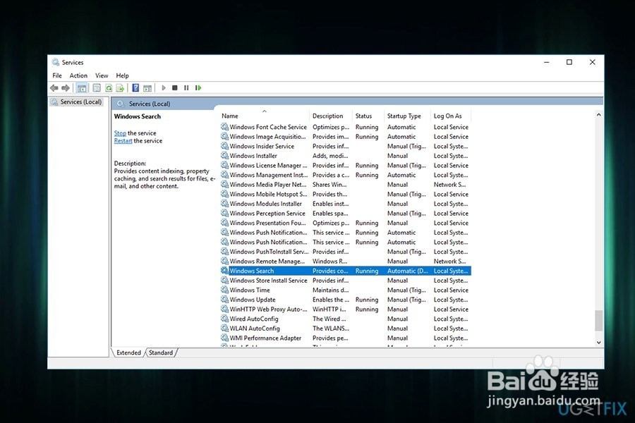Click gear icon of Windows Store Install Service
Viewport: 635px width, 423px height.
[x=225, y=280]
